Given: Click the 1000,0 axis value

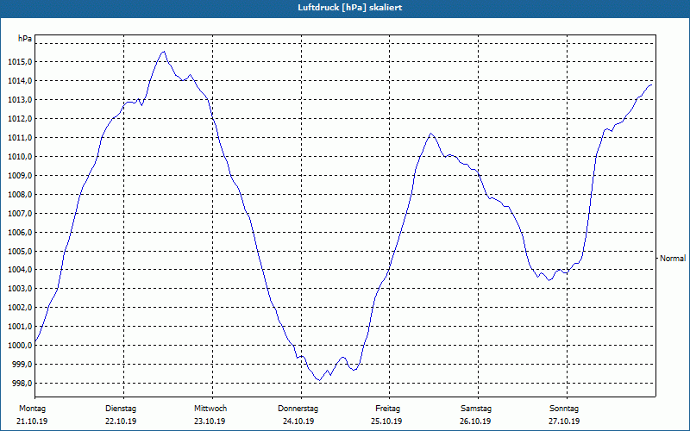Looking at the screenshot, I should click(20, 346).
